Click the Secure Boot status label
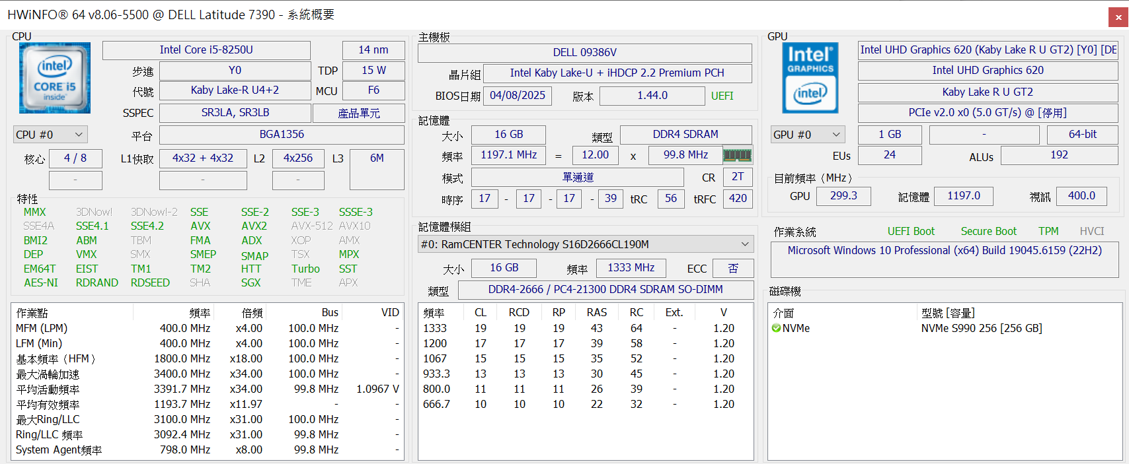 (x=988, y=232)
